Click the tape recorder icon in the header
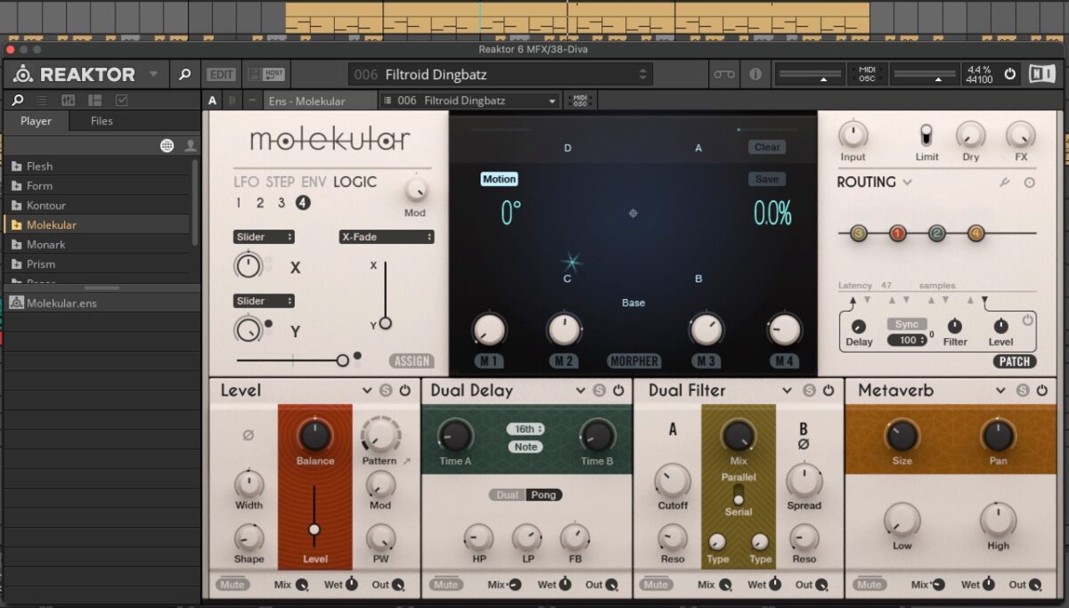This screenshot has width=1069, height=608. pos(723,74)
